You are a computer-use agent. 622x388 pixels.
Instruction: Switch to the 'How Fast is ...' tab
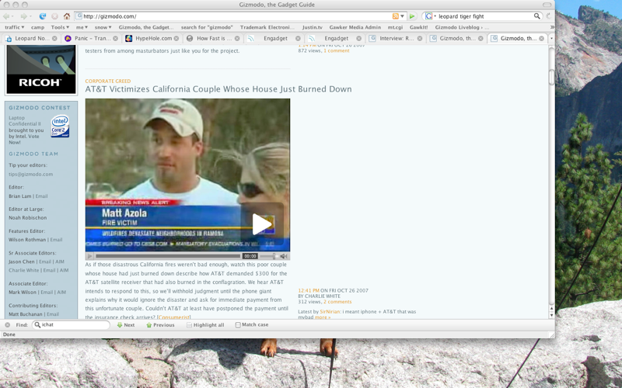tap(213, 38)
